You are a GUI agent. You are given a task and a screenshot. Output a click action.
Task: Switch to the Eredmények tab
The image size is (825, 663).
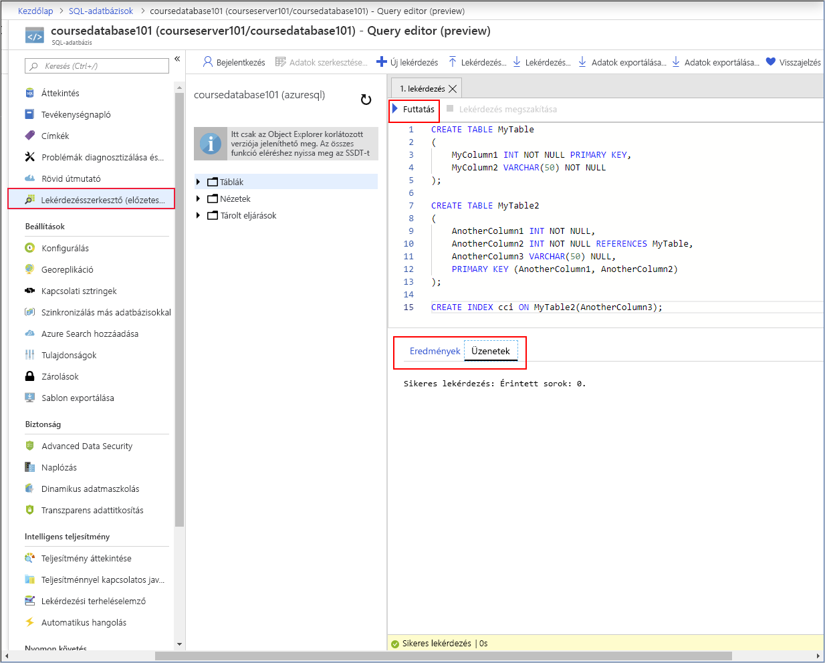pyautogui.click(x=435, y=351)
